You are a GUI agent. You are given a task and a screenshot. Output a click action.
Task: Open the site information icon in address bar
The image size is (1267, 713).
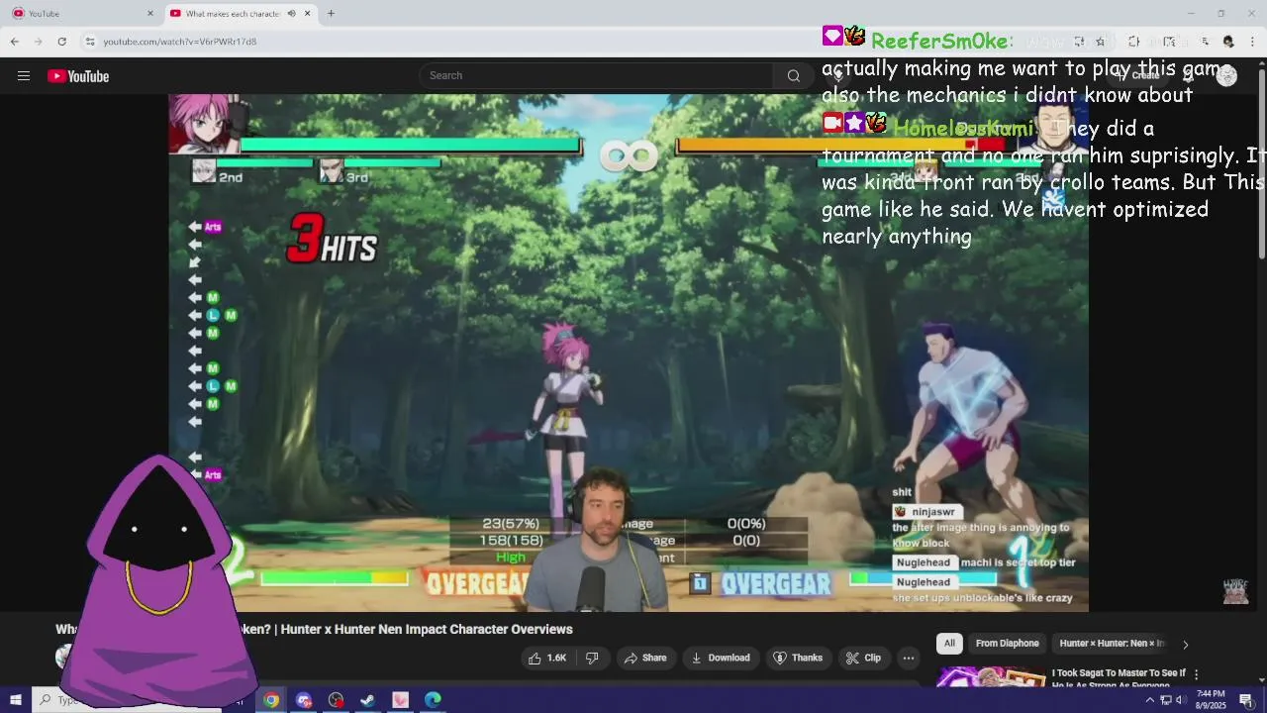tap(90, 42)
